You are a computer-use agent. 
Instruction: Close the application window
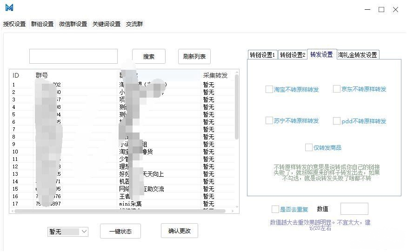pos(395,10)
